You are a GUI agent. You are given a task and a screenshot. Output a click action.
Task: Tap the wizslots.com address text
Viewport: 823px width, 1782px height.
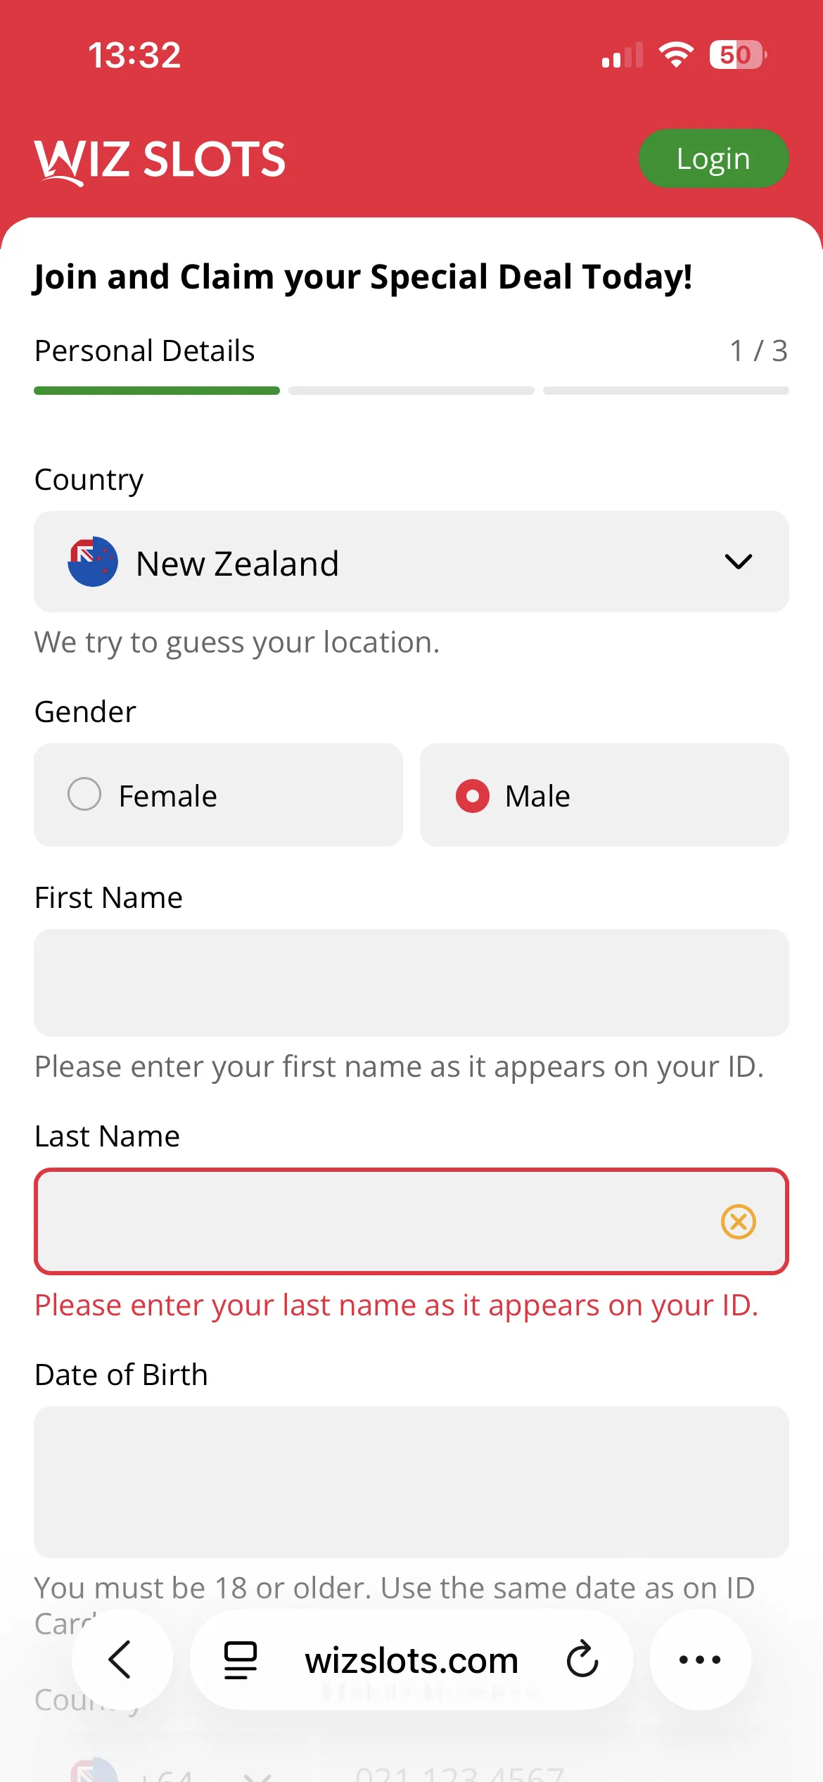pyautogui.click(x=412, y=1660)
